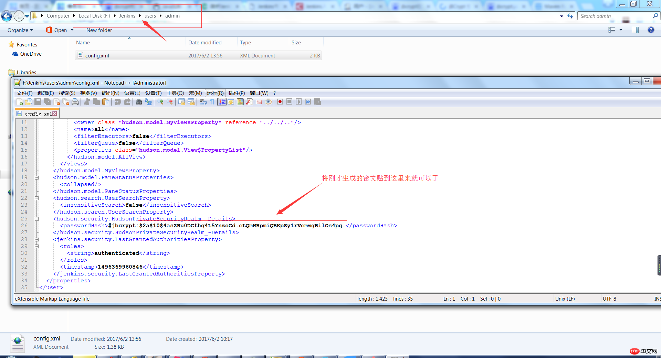Toggle the Word Wrap toolbar button

click(203, 102)
